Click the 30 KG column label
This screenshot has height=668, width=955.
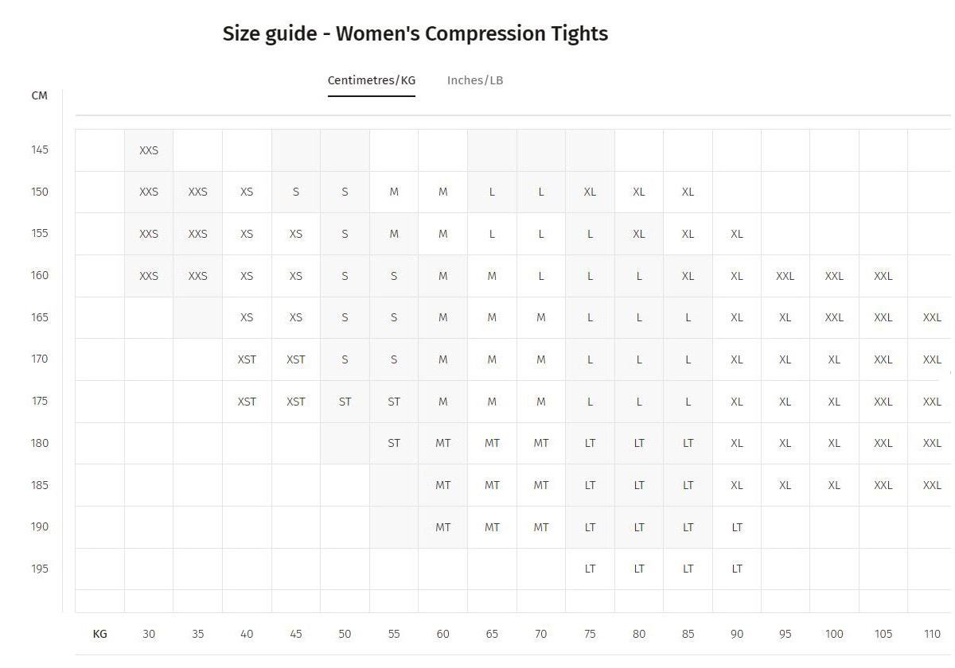149,634
